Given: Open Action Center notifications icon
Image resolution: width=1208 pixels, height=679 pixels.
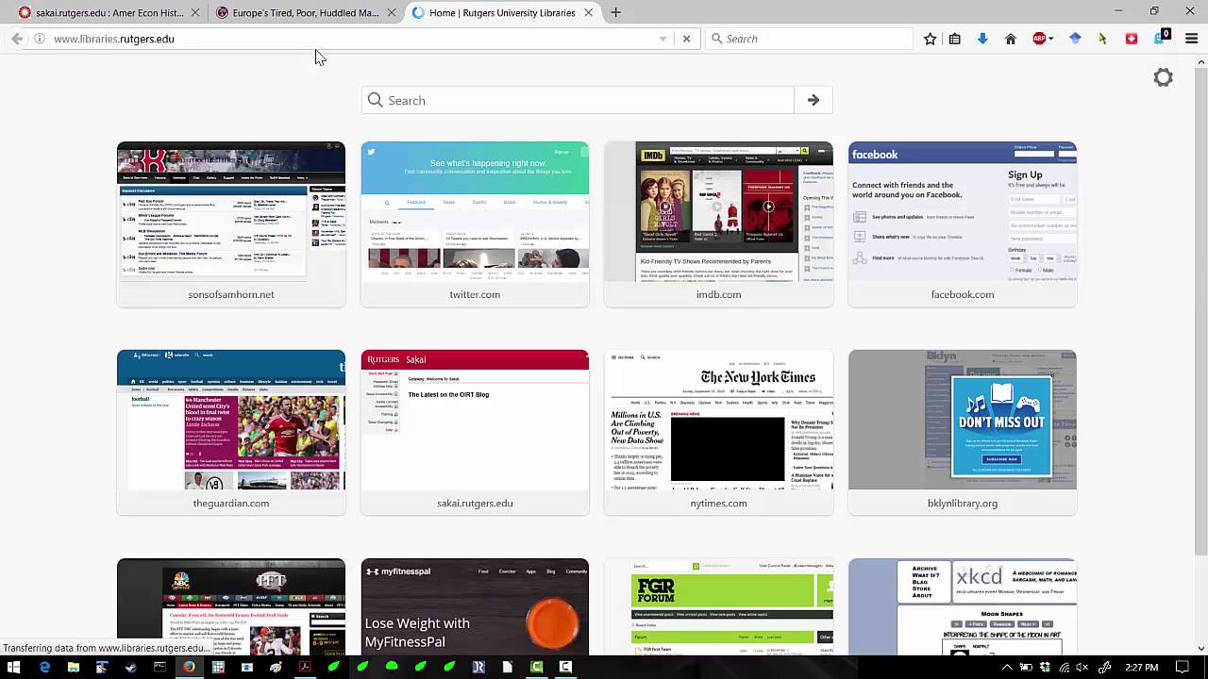Looking at the screenshot, I should pyautogui.click(x=1183, y=667).
